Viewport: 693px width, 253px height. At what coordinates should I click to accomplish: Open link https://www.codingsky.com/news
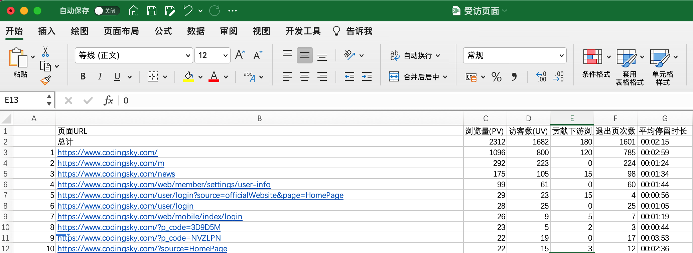(x=116, y=174)
